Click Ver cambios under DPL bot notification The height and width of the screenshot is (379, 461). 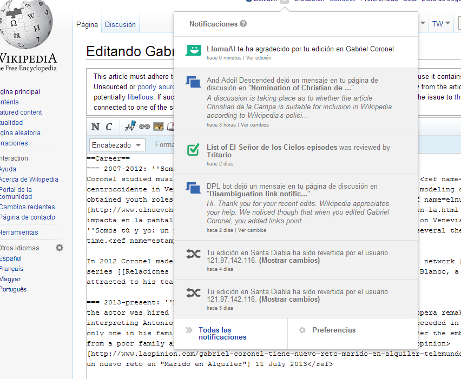pos(252,230)
